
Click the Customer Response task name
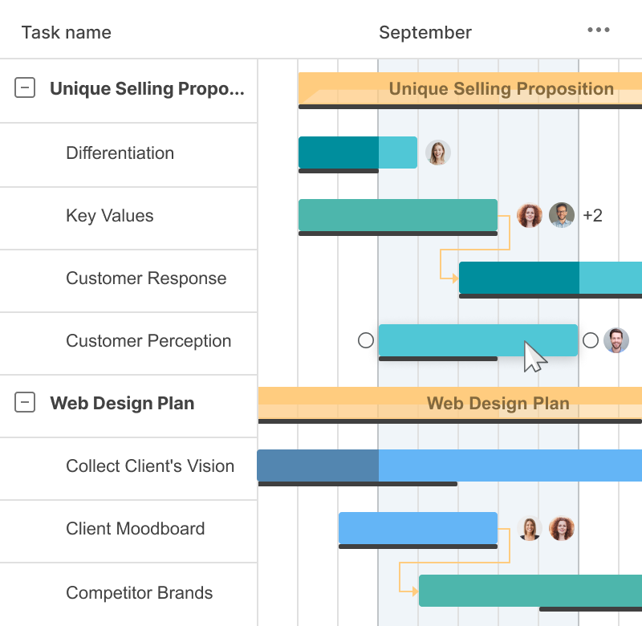146,278
